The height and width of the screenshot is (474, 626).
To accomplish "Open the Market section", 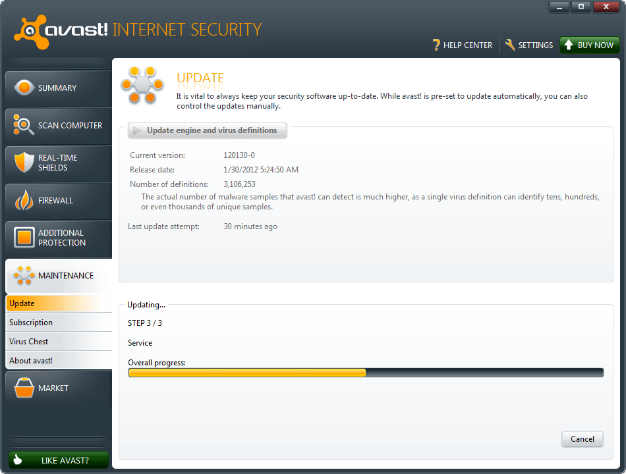I will coord(59,388).
